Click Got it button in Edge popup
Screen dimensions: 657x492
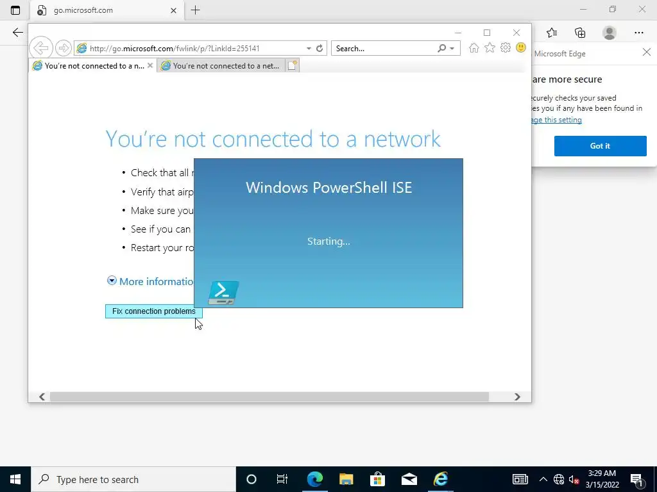tap(600, 146)
